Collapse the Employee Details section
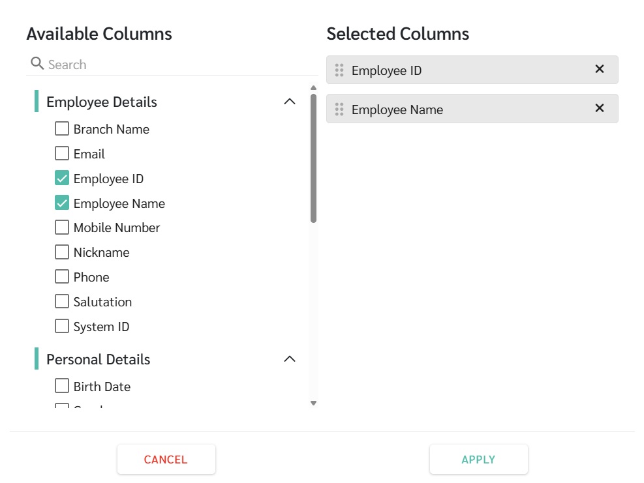 coord(290,102)
